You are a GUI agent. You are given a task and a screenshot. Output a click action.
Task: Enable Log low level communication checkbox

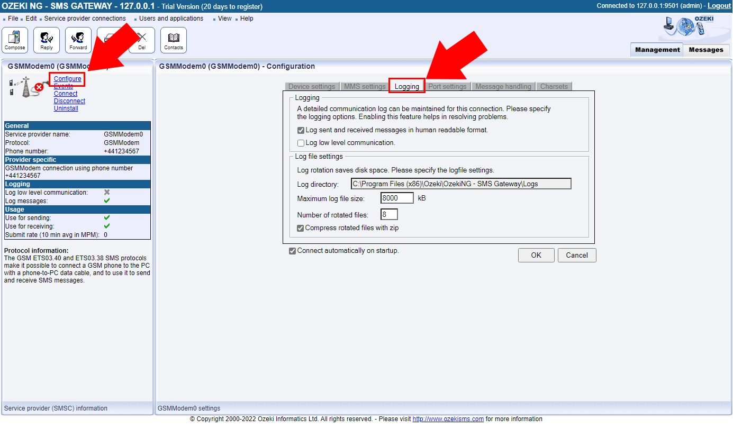pos(301,143)
